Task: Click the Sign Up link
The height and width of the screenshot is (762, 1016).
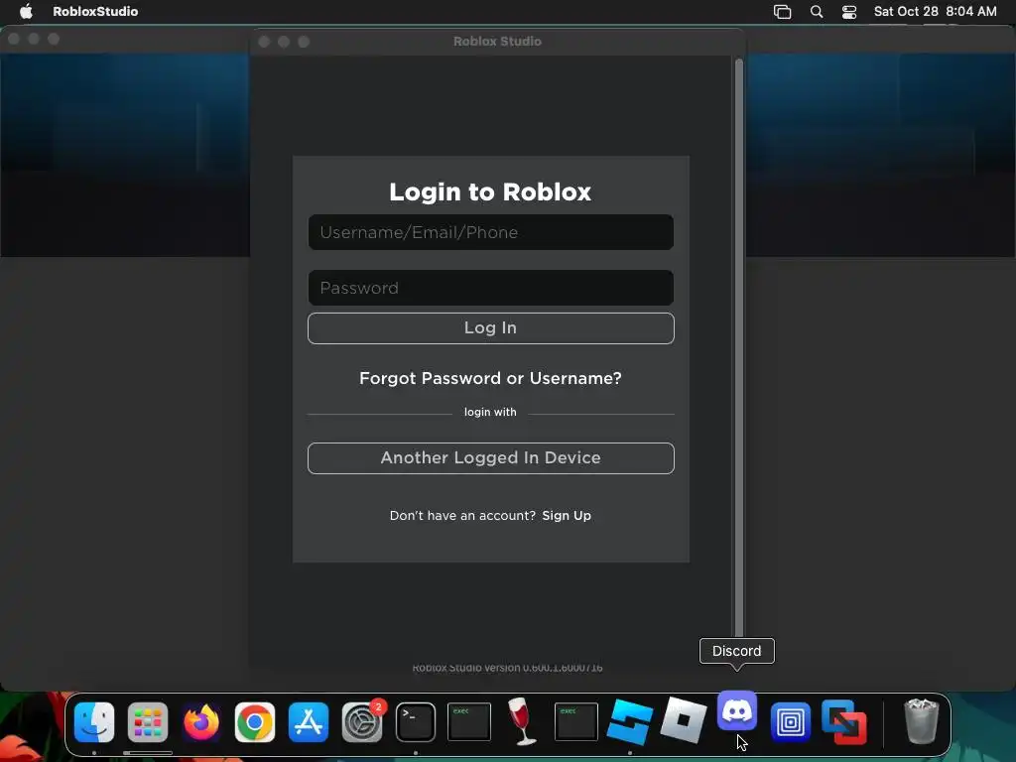Action: [567, 516]
